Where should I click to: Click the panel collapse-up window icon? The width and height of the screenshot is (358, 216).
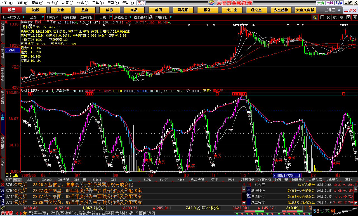pyautogui.click(x=348, y=17)
